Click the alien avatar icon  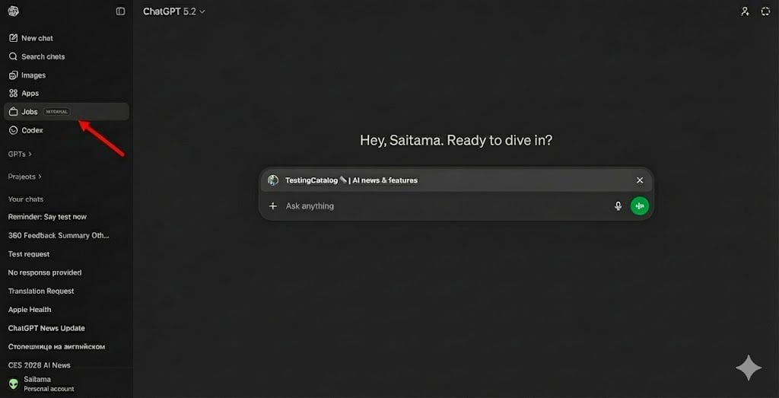pyautogui.click(x=14, y=384)
